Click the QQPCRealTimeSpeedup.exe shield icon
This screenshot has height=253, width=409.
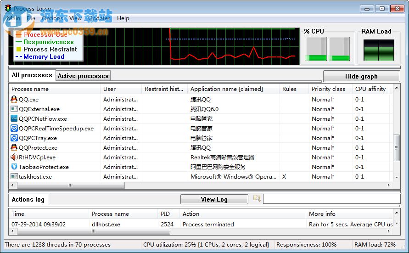14,128
